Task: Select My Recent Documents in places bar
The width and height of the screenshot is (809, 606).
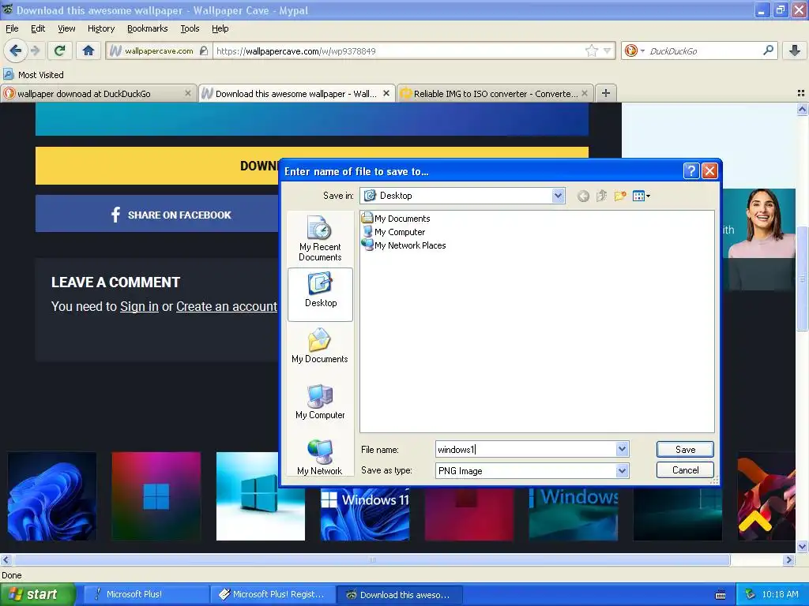Action: click(x=320, y=238)
